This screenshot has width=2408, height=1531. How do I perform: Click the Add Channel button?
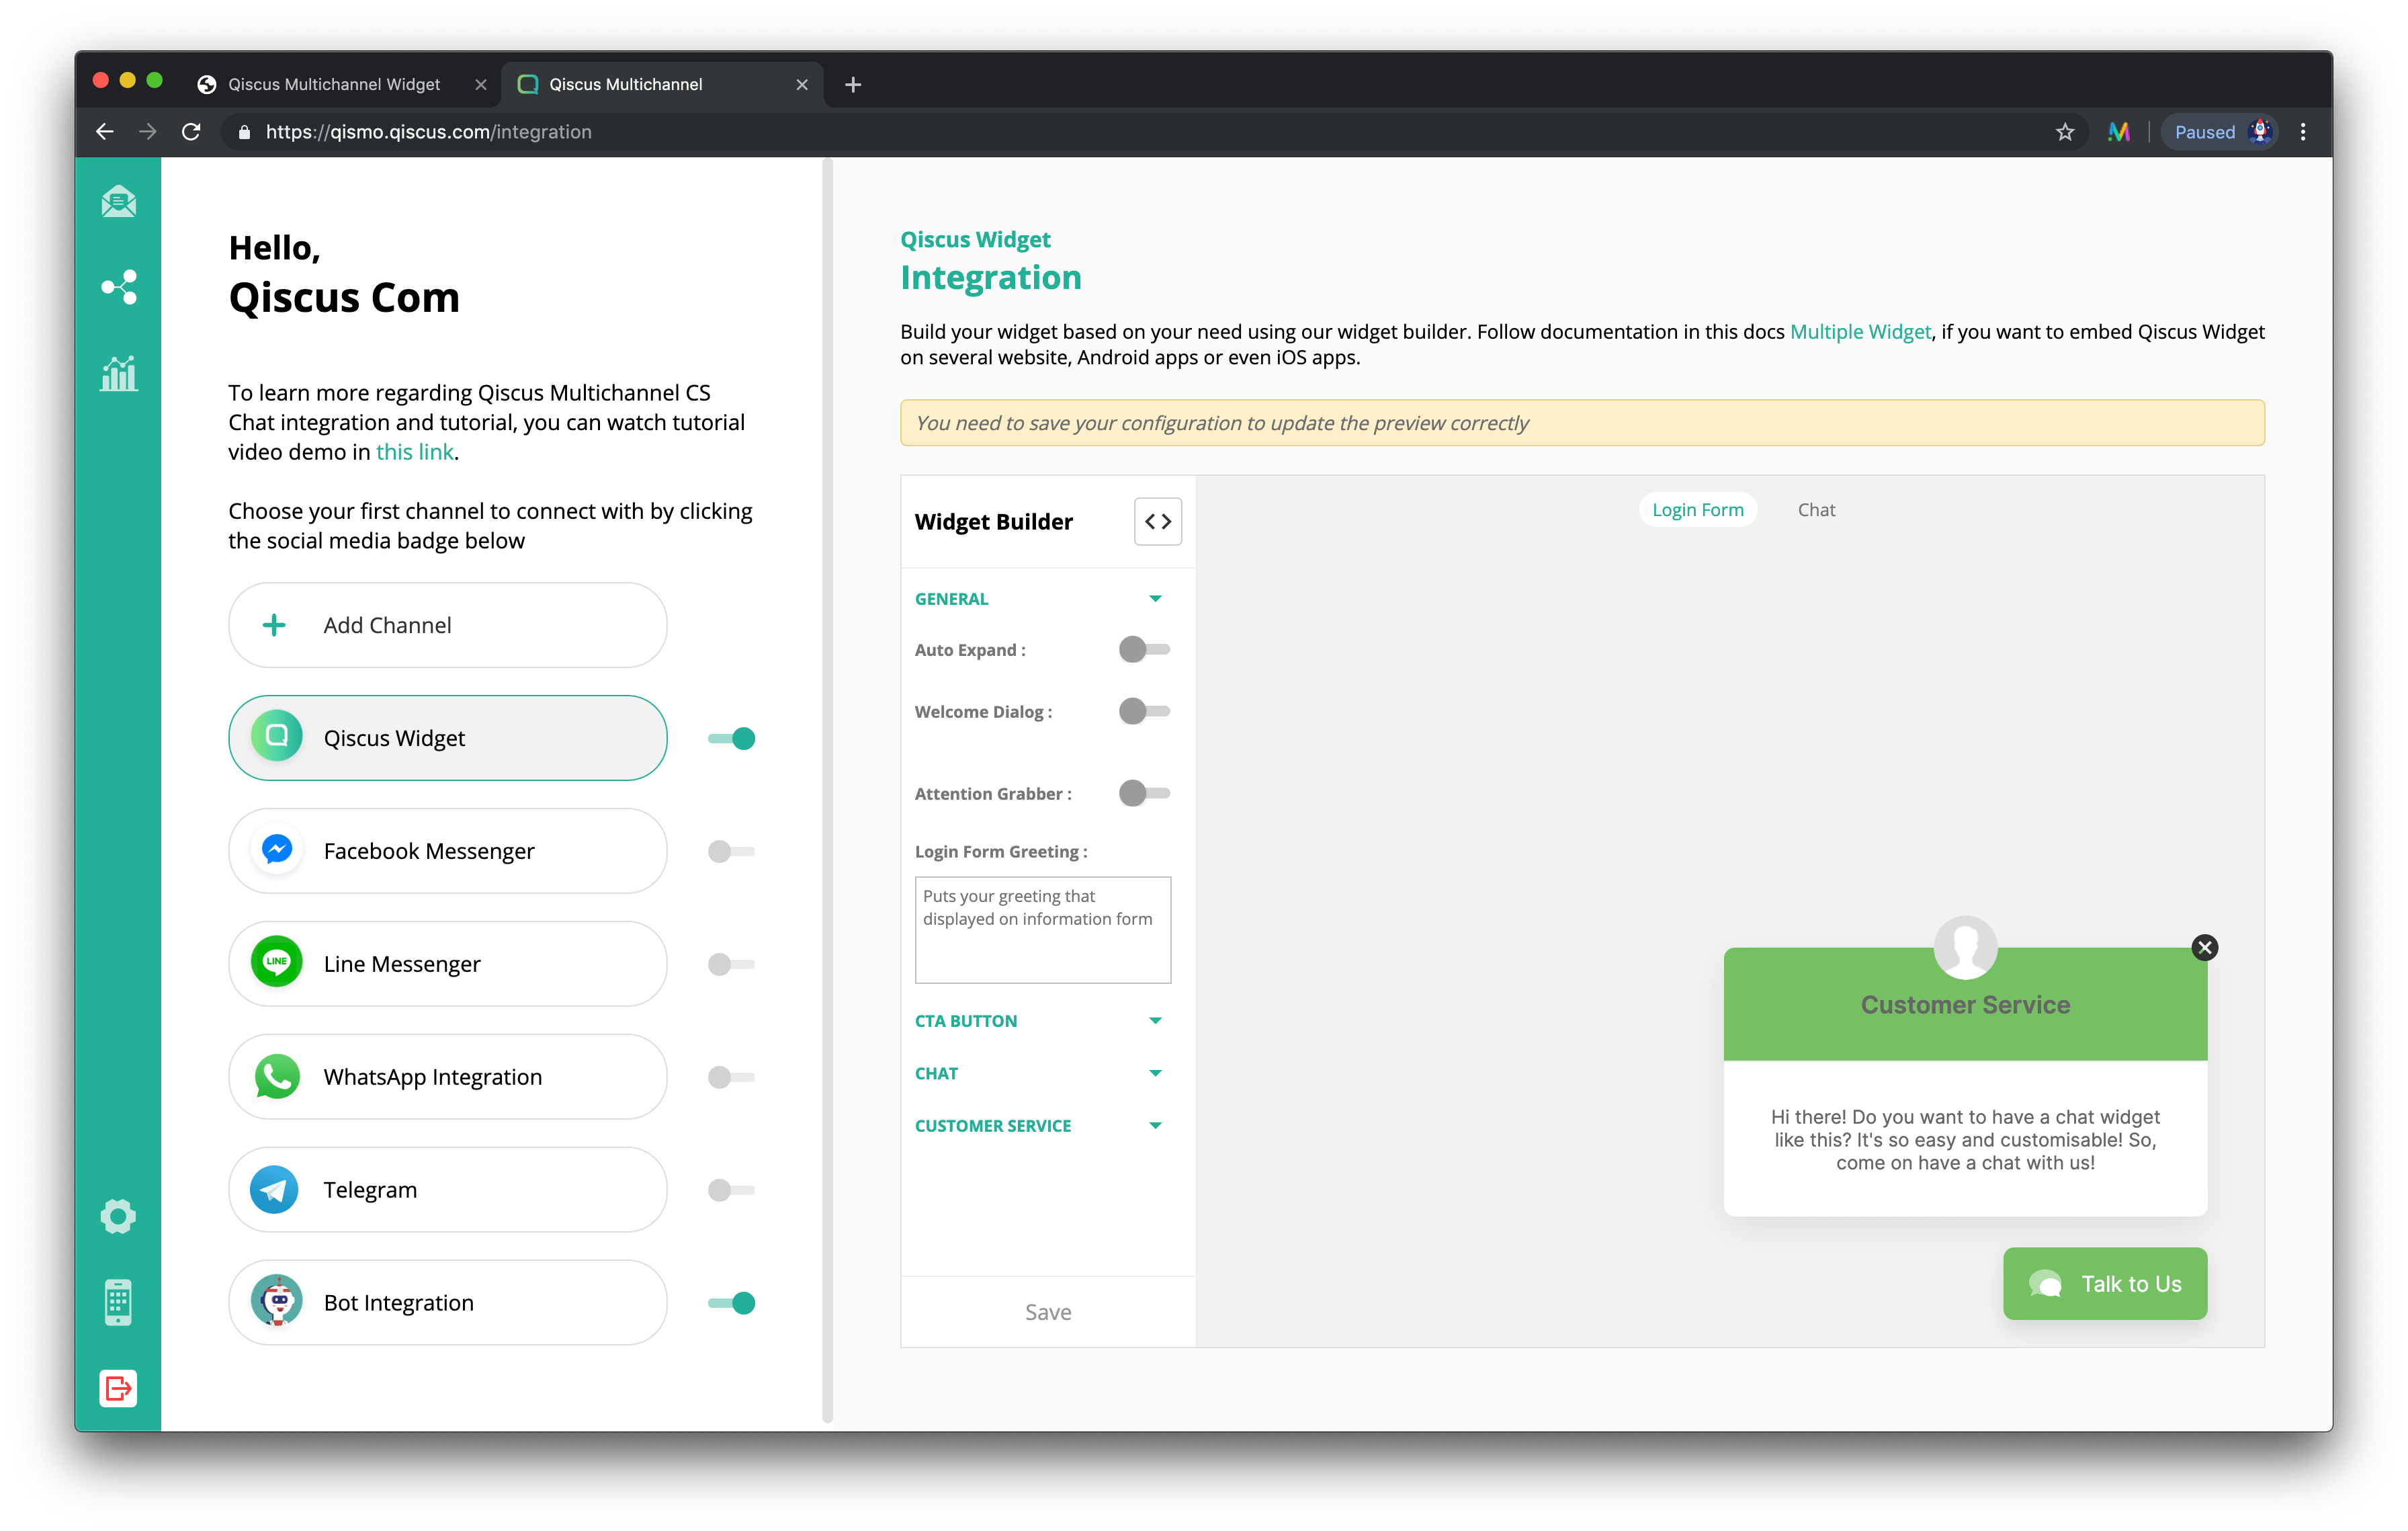tap(447, 625)
